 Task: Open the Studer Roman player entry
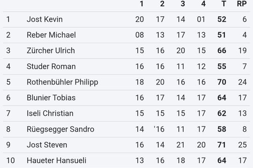point(51,66)
